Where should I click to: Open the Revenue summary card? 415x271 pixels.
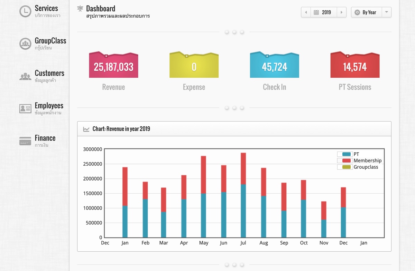pos(113,66)
